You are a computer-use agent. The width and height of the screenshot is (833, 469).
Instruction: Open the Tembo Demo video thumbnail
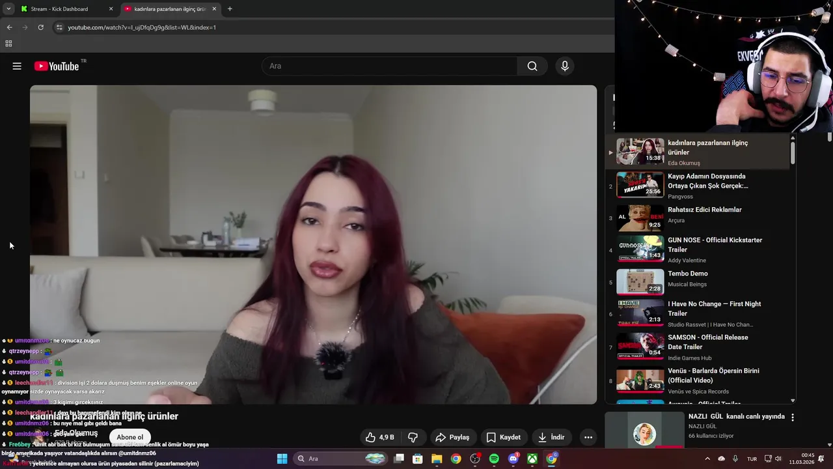coord(640,281)
